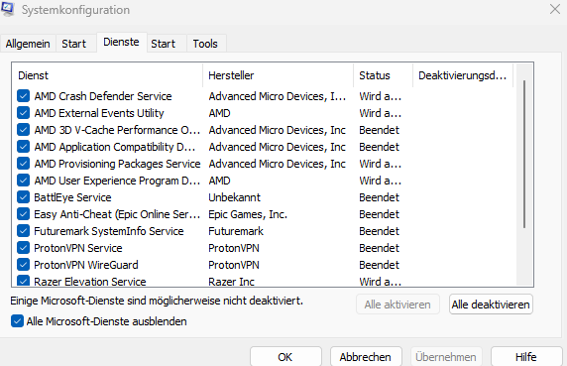Select the ProtonVPN WireGuard name

click(x=86, y=265)
